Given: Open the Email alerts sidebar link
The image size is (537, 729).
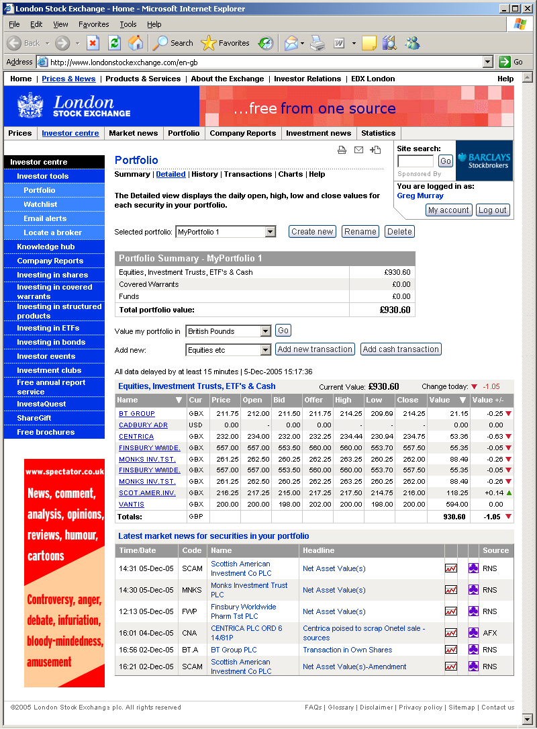Looking at the screenshot, I should click(x=45, y=218).
